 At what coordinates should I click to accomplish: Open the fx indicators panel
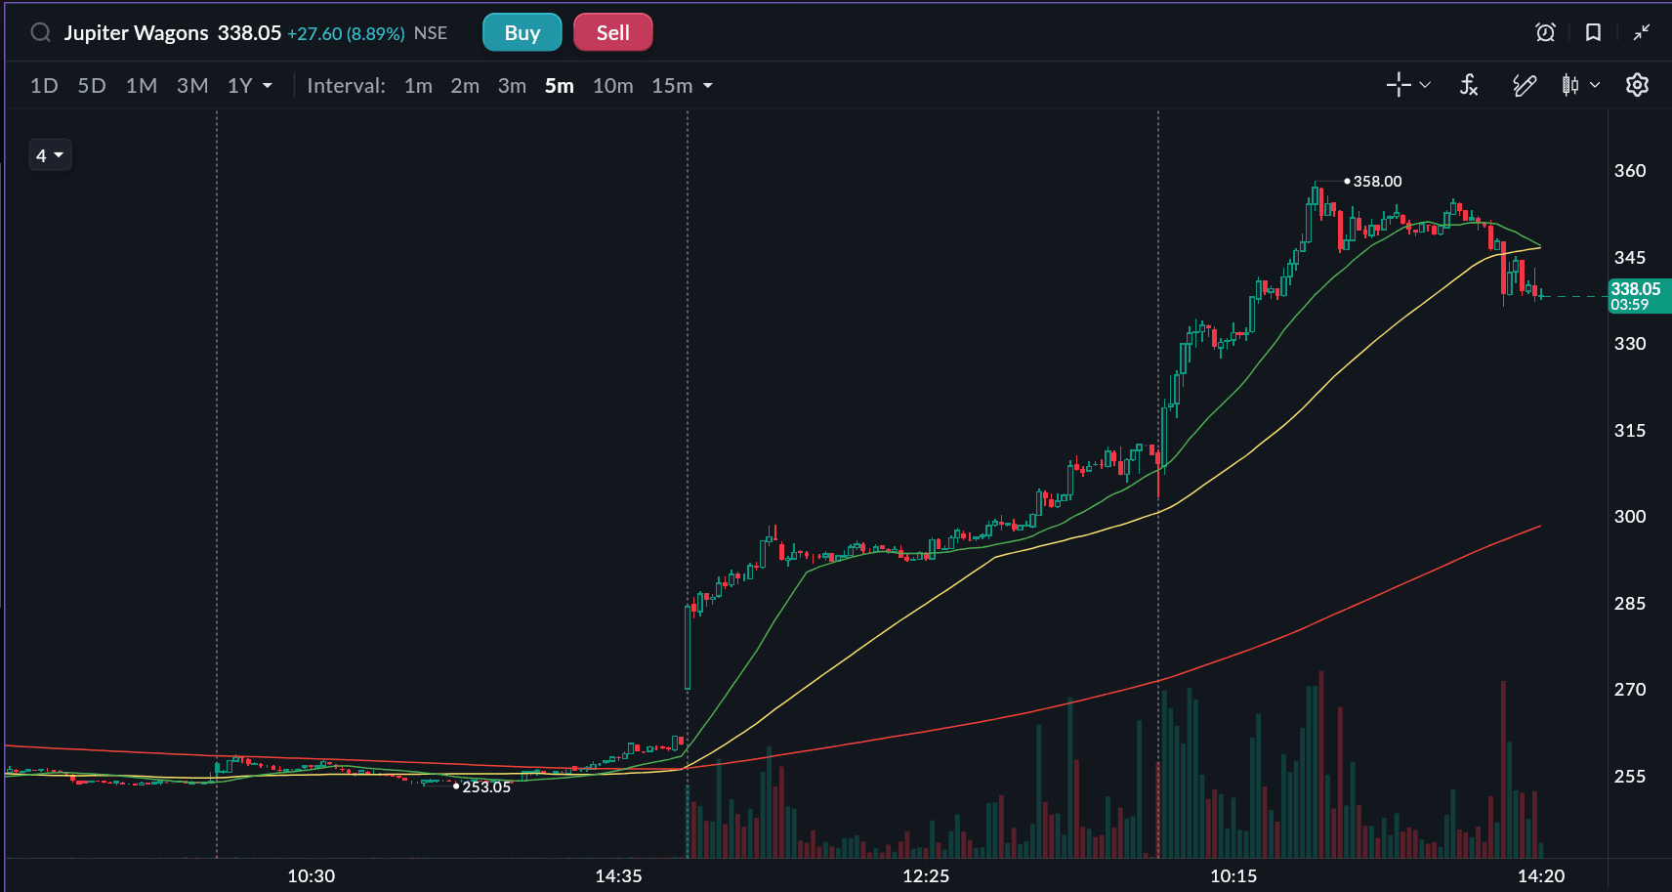tap(1469, 85)
